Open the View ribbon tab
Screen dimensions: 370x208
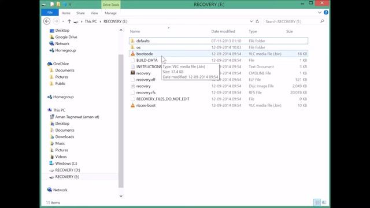pos(94,13)
